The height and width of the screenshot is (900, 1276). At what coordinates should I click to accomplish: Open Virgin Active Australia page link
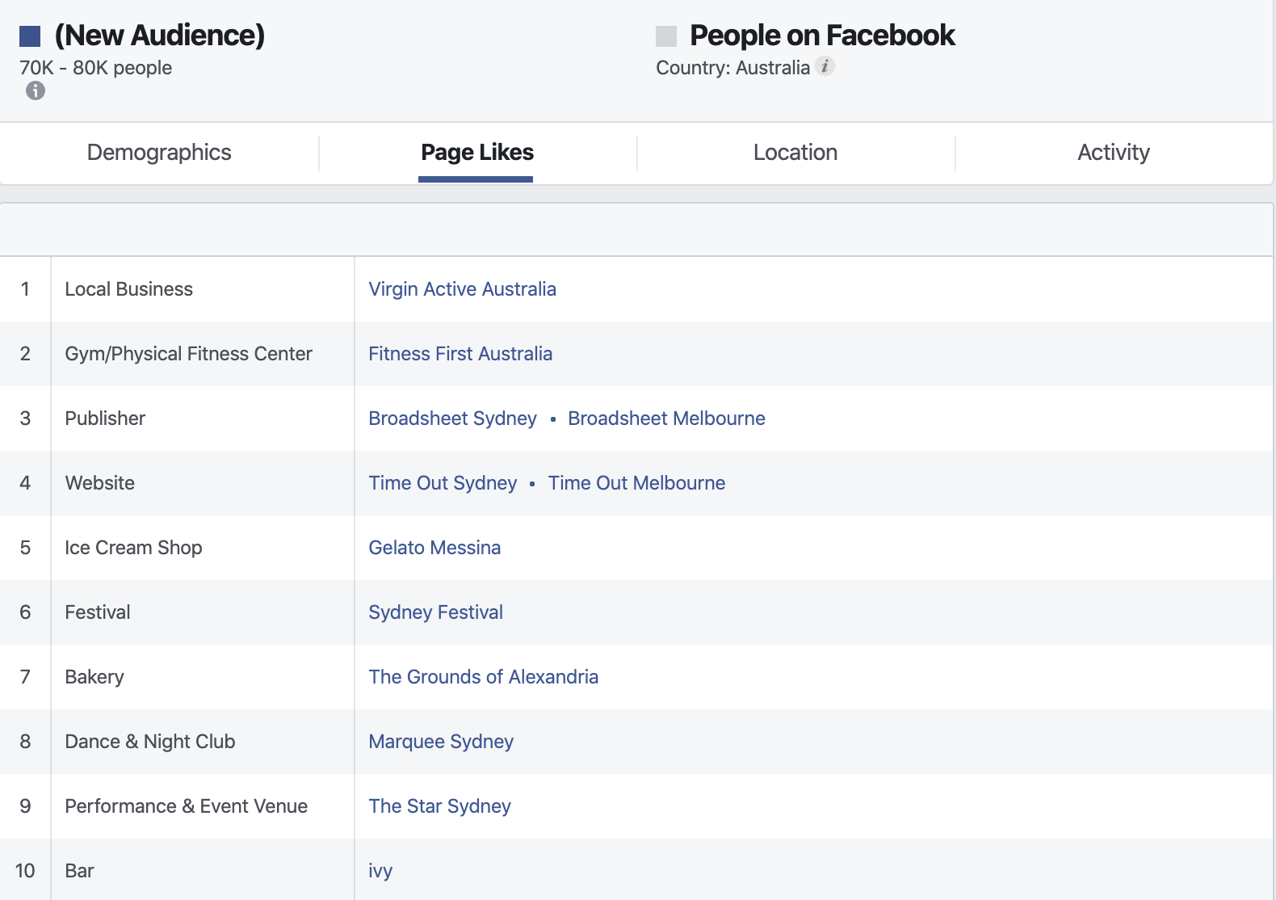[x=462, y=289]
